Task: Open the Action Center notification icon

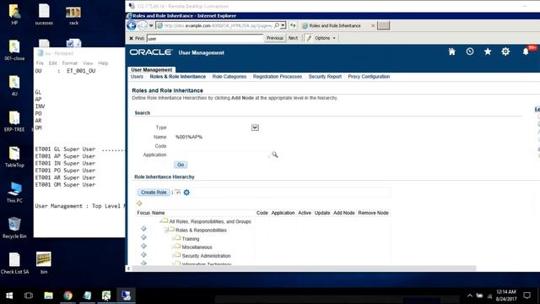Action: [526, 296]
